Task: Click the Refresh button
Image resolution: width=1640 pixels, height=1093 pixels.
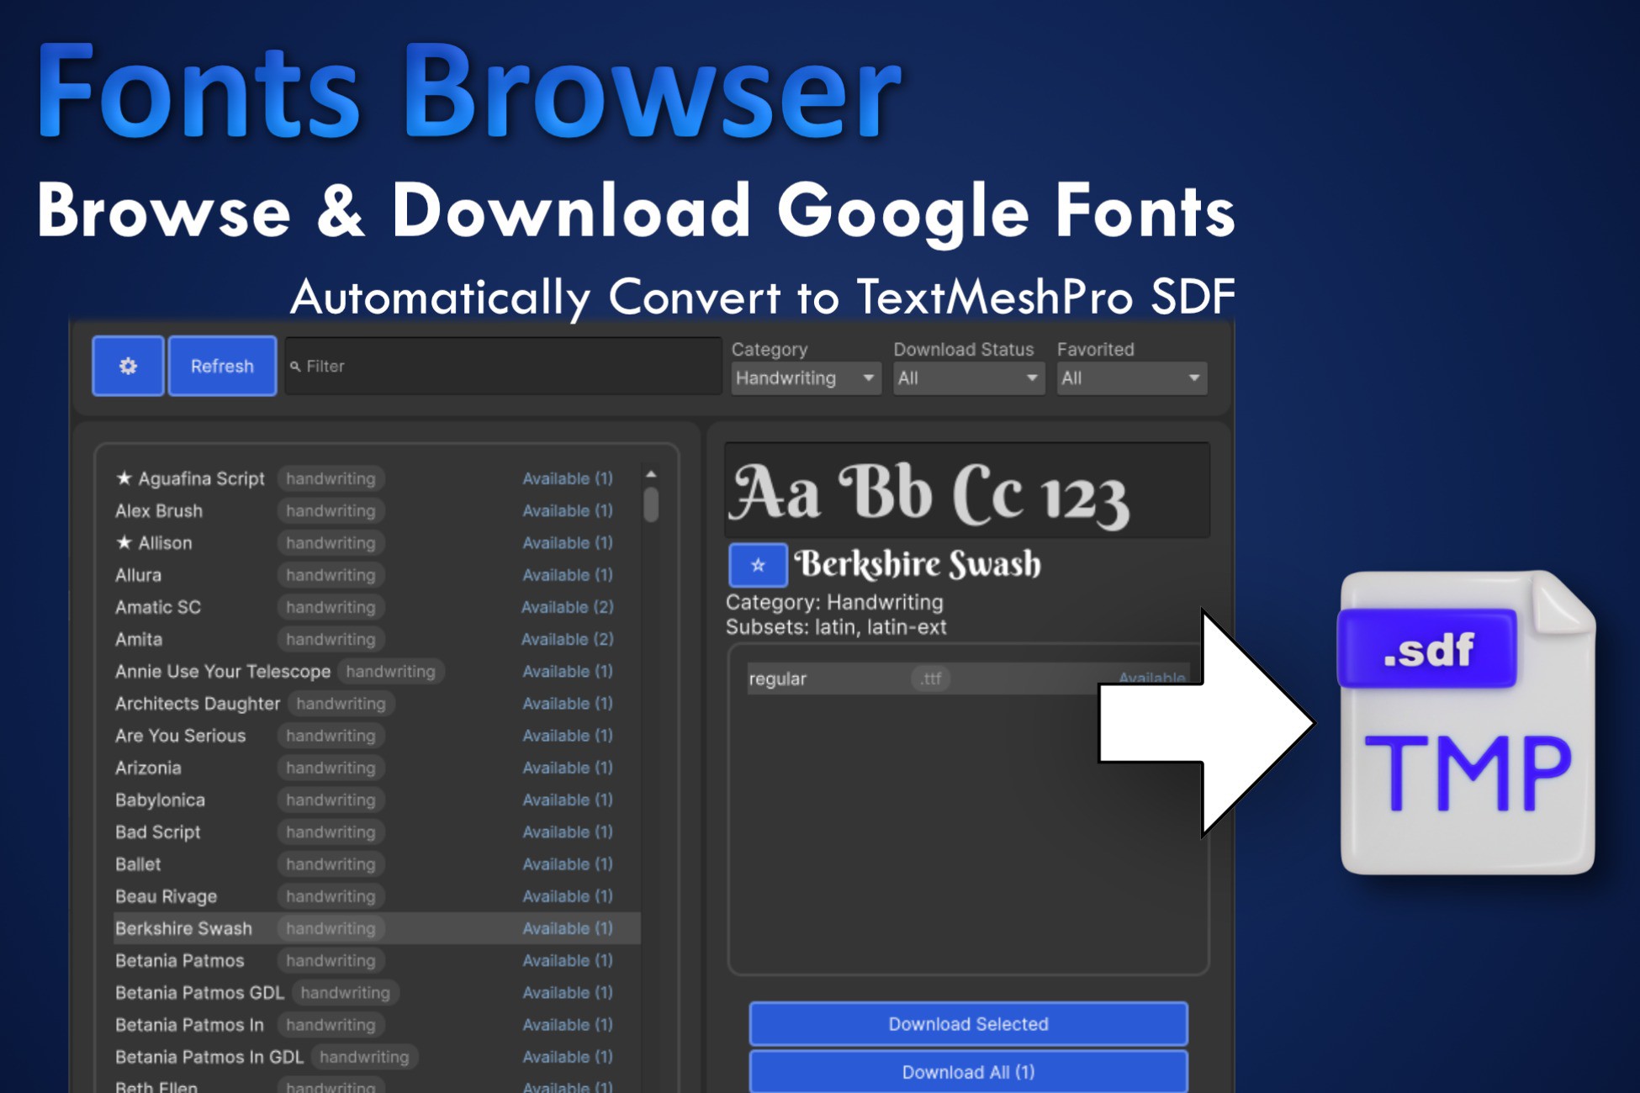Action: pyautogui.click(x=222, y=366)
